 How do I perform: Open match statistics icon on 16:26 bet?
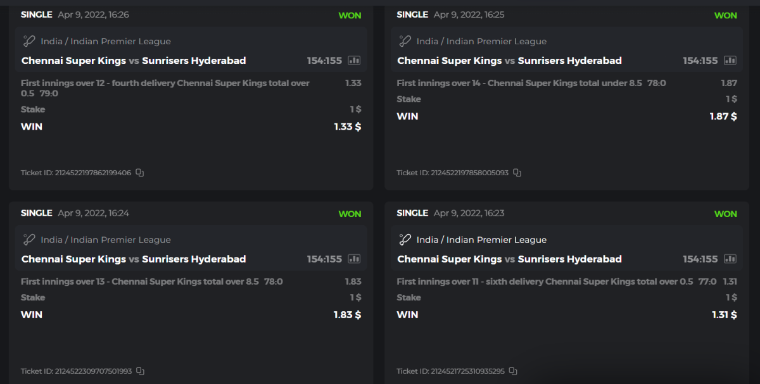coord(354,61)
